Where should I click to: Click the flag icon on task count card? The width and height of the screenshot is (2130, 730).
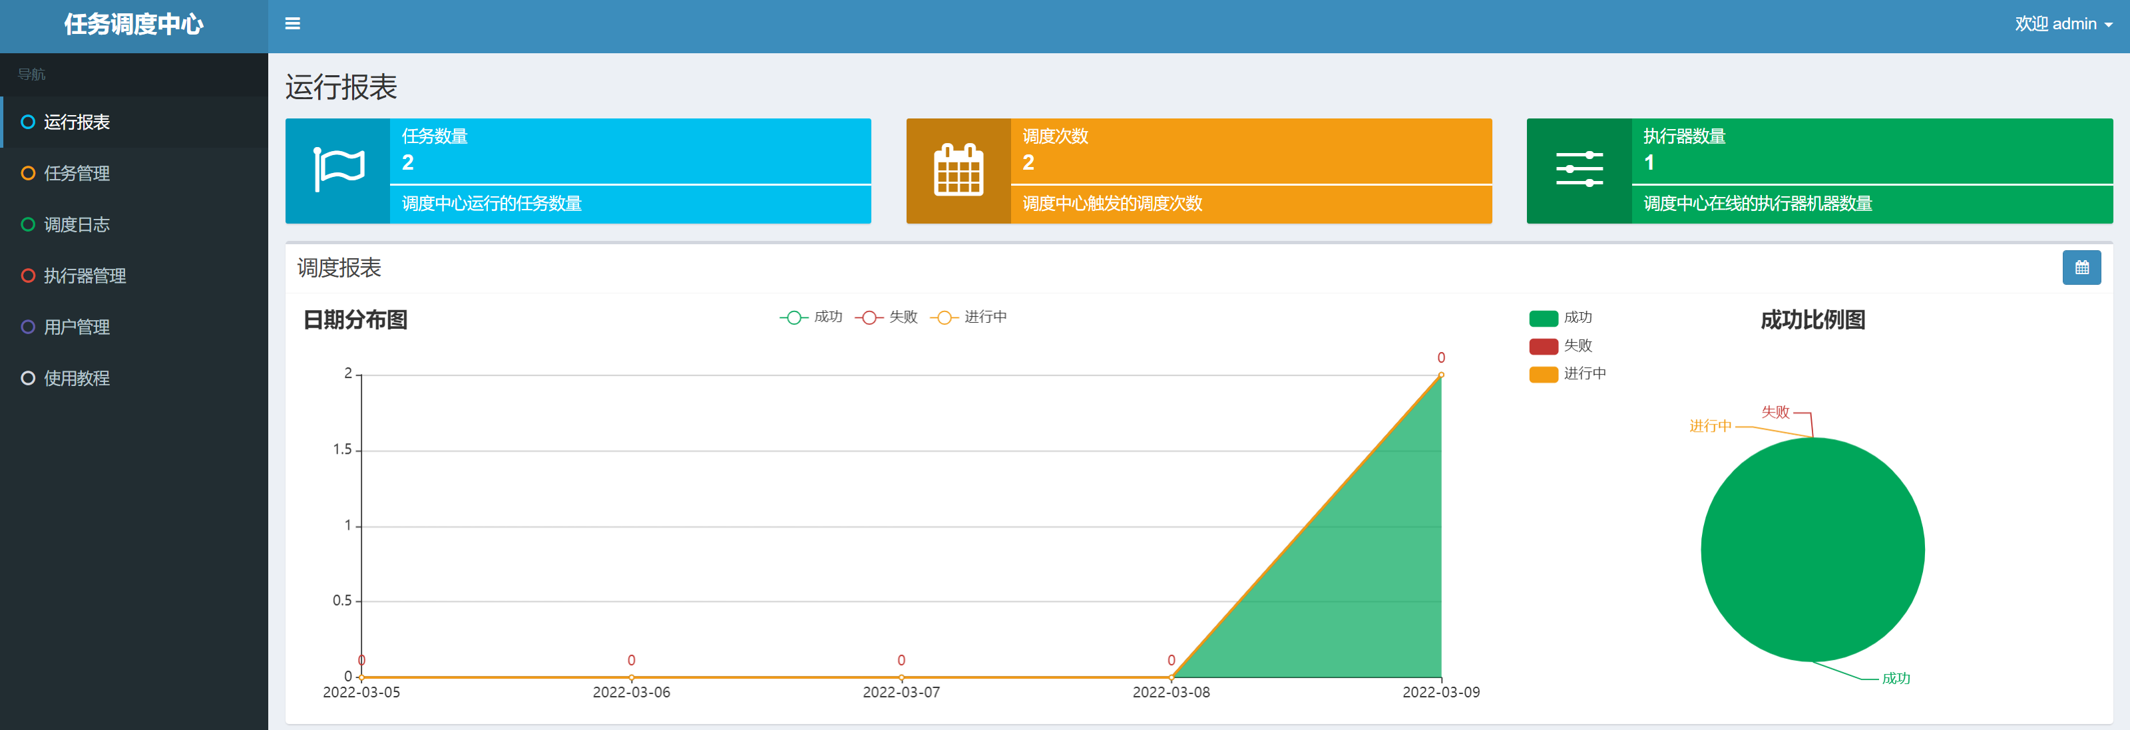click(x=338, y=170)
